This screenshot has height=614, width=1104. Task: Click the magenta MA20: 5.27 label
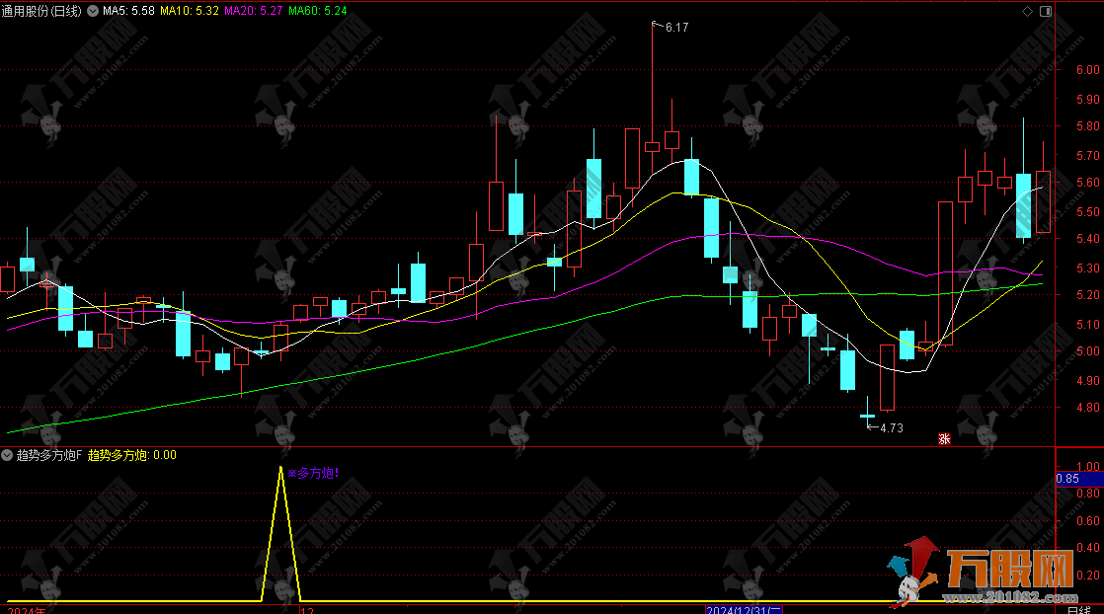coord(254,11)
